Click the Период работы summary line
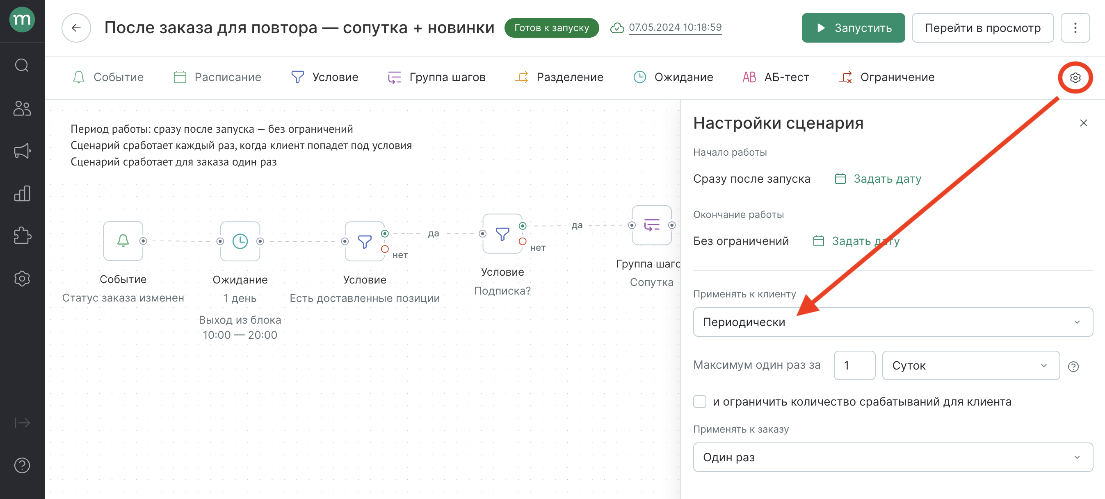This screenshot has width=1105, height=499. [212, 129]
